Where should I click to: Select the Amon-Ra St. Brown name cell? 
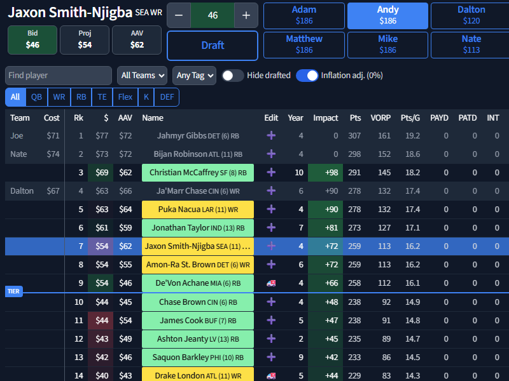[198, 265]
